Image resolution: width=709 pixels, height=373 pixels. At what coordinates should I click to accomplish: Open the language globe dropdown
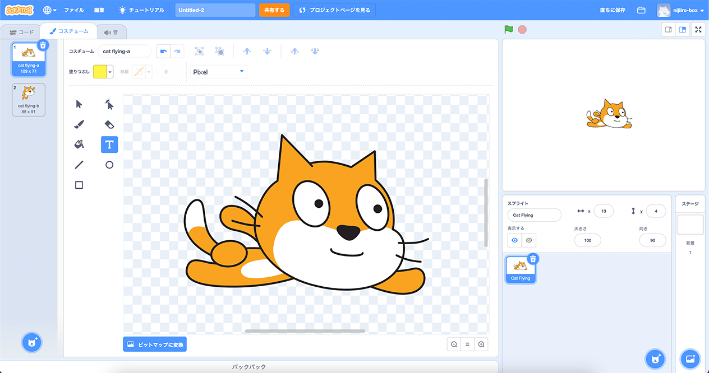coord(49,10)
